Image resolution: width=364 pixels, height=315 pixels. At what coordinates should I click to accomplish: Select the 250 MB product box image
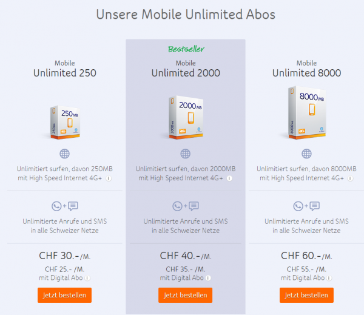pos(65,123)
